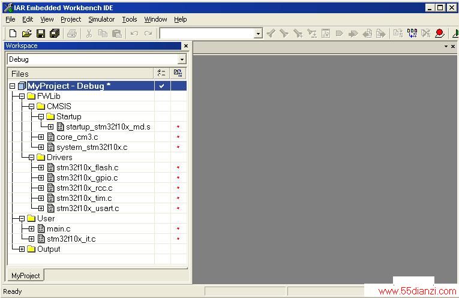Click the Files column configuration status icon

(x=161, y=73)
